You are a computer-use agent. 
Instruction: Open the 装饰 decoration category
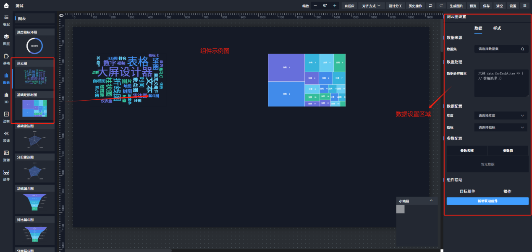6,136
